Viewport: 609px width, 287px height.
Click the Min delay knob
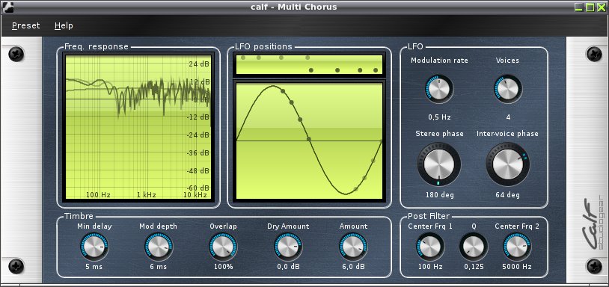(x=94, y=247)
